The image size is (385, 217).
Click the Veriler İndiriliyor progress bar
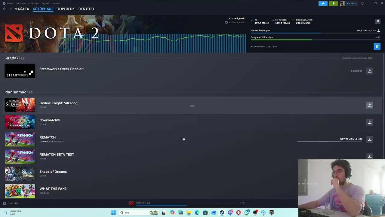(x=316, y=33)
